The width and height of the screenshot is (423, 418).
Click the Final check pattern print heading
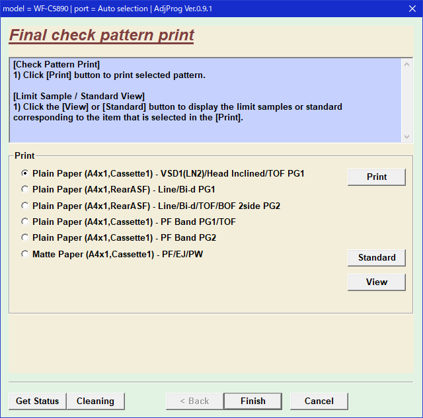click(x=102, y=35)
